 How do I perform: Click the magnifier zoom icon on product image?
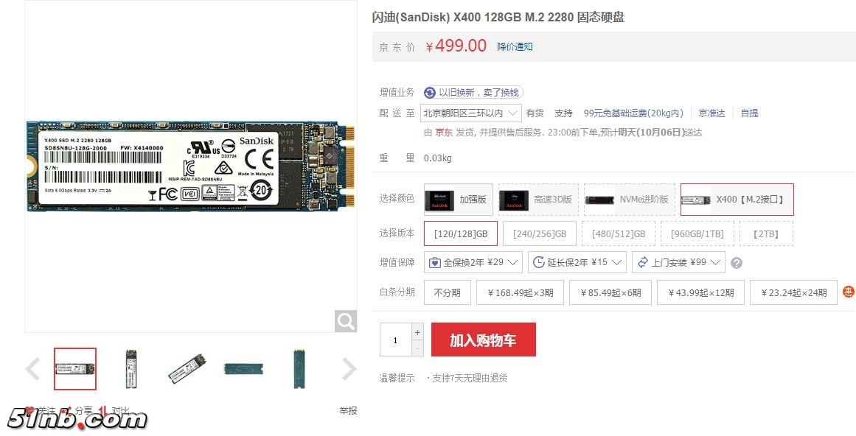pos(346,321)
